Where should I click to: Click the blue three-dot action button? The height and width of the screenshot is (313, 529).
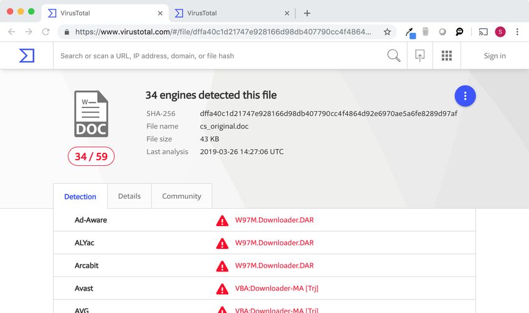point(465,96)
